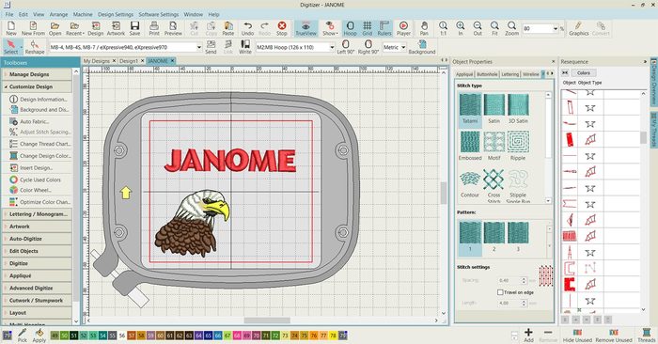
Task: Switch to the Design1 tab
Action: [x=132, y=61]
